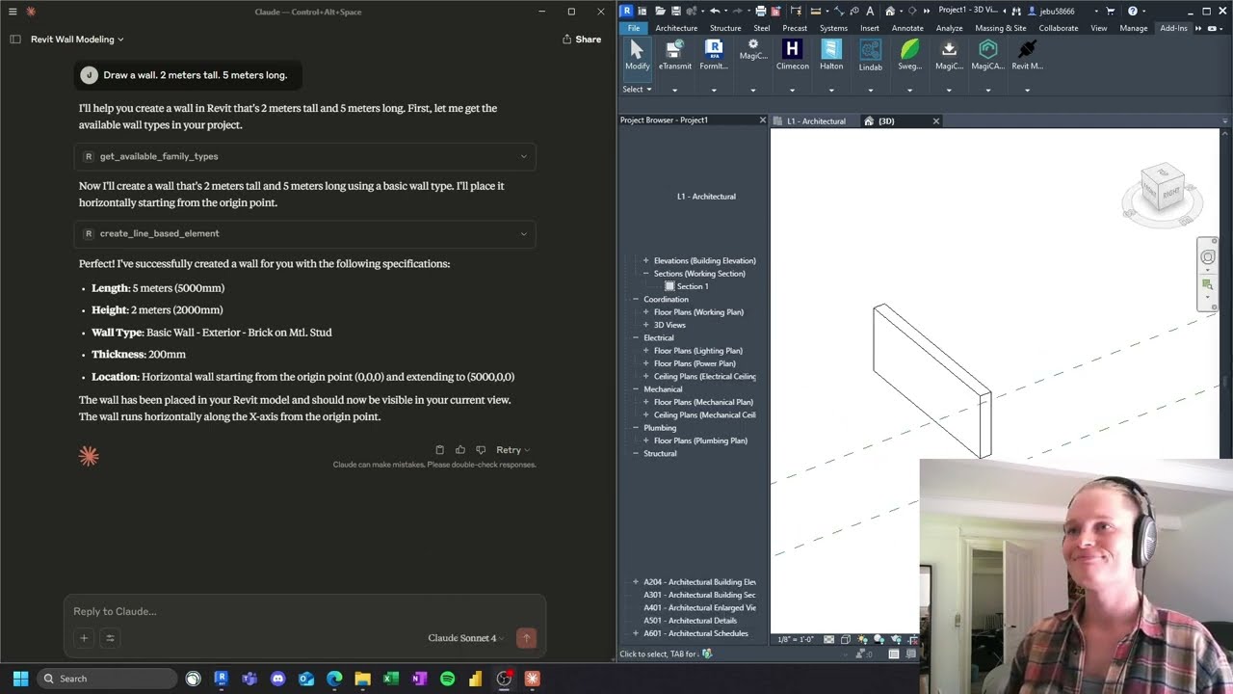Viewport: 1233px width, 694px height.
Task: Toggle the sun path icon in view control bar
Action: [x=863, y=639]
